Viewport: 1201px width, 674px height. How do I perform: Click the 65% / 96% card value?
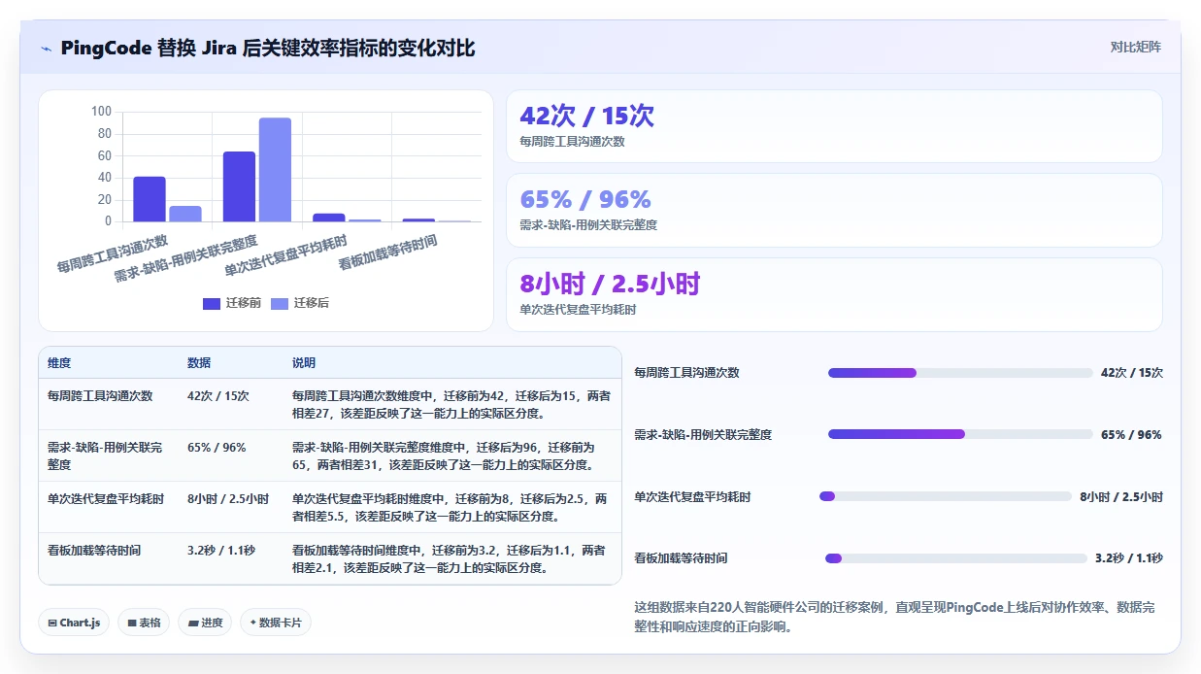[x=584, y=200]
